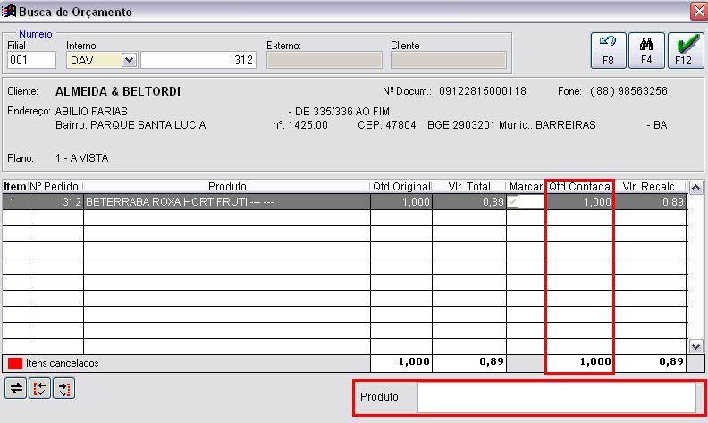Click the Qtd Contada cell for item 1
This screenshot has width=708, height=423.
coord(579,202)
